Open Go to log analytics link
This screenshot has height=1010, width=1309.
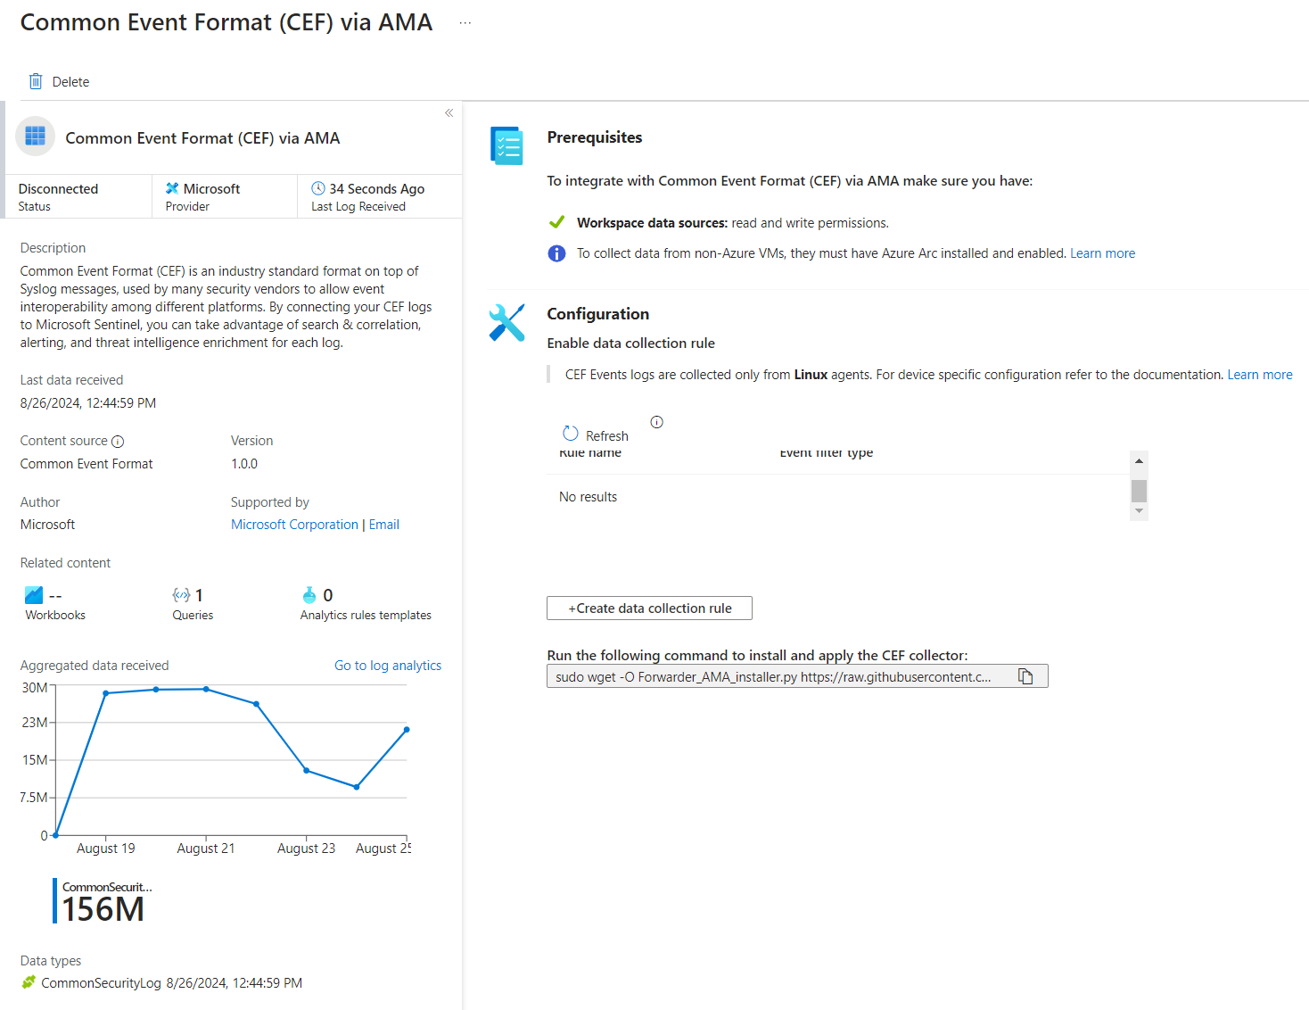coord(388,666)
